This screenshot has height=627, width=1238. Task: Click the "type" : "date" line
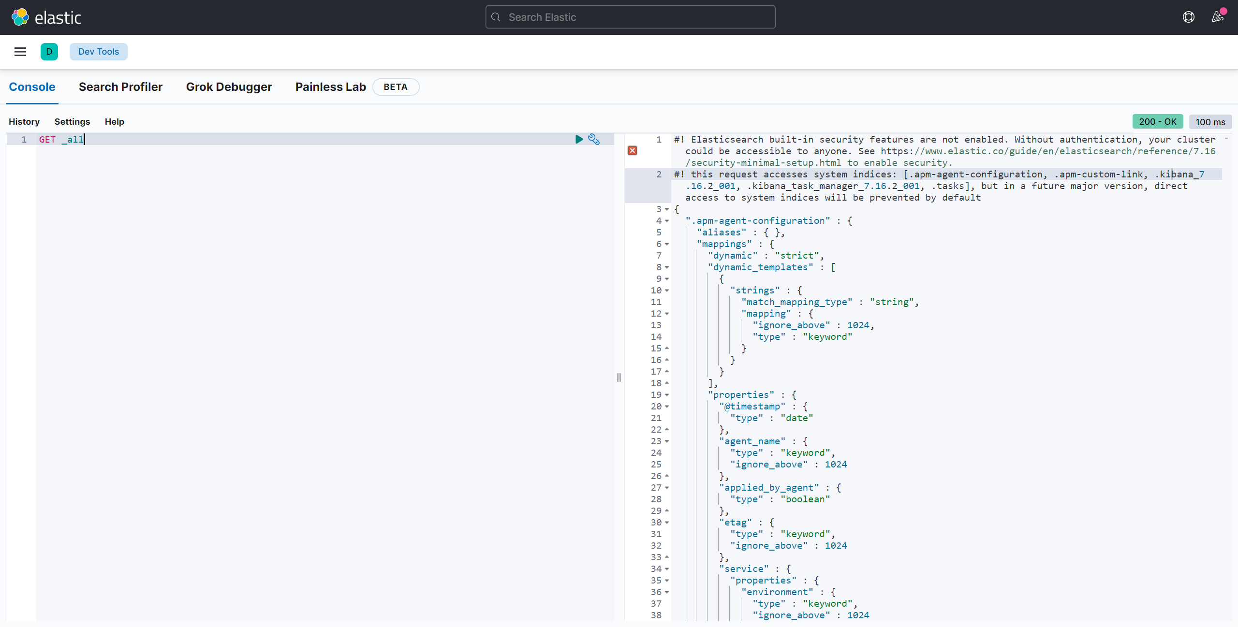[x=772, y=418]
